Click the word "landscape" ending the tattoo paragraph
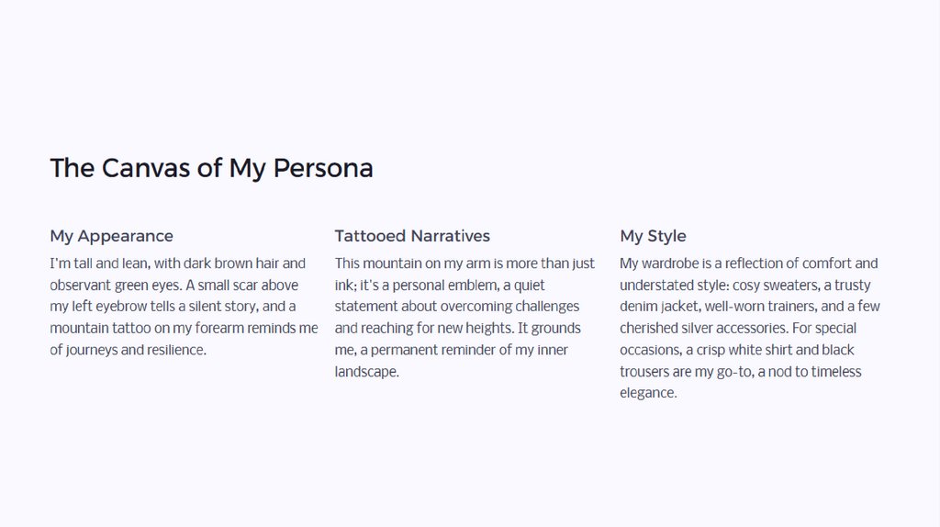The image size is (940, 527). pos(364,372)
